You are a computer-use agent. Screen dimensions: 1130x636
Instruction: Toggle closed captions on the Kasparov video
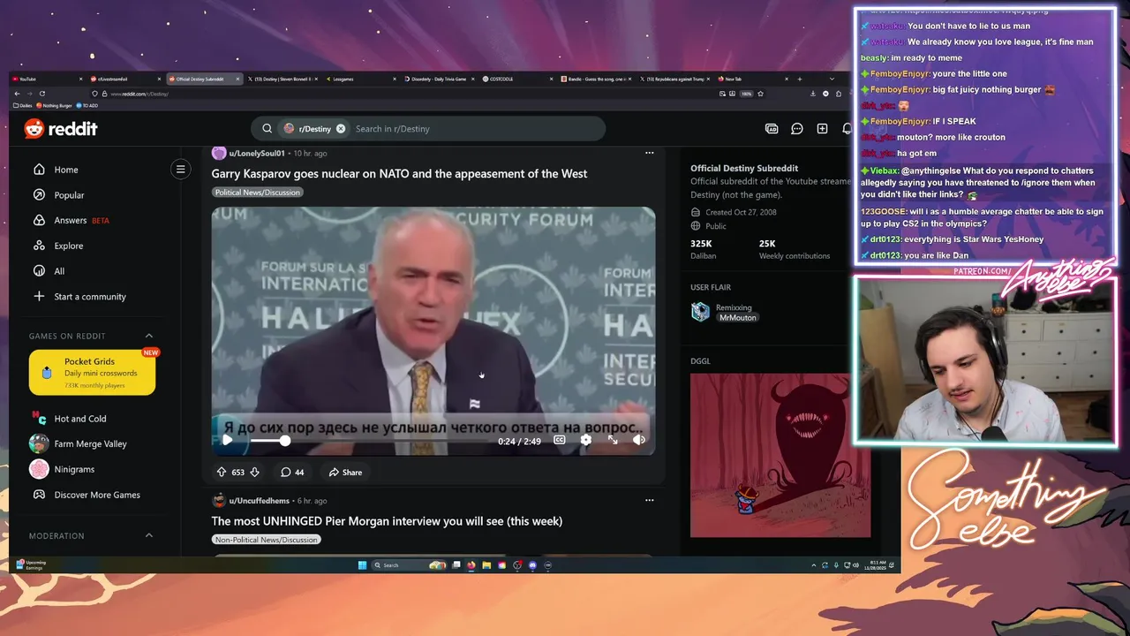click(x=560, y=440)
